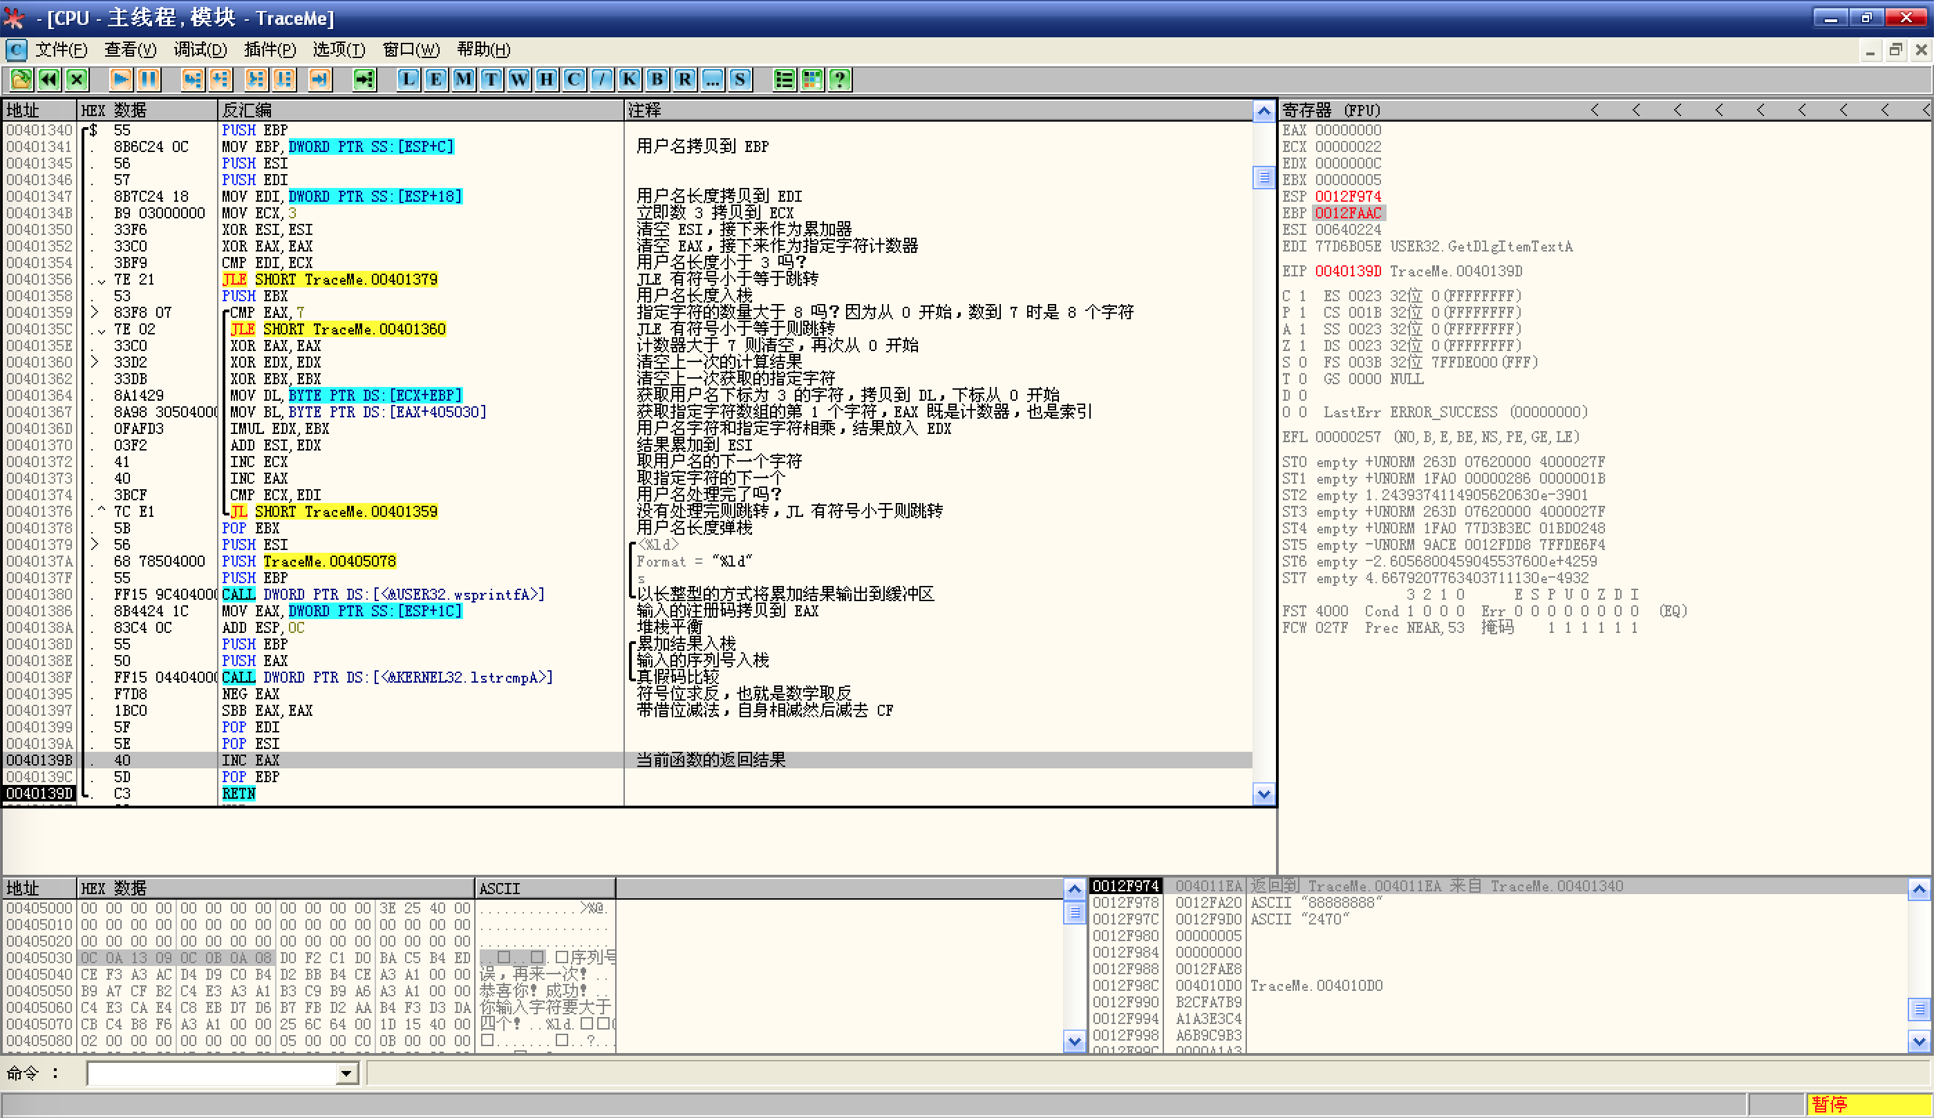This screenshot has width=1934, height=1118.
Task: Open the appearance colors grid icon
Action: [812, 79]
